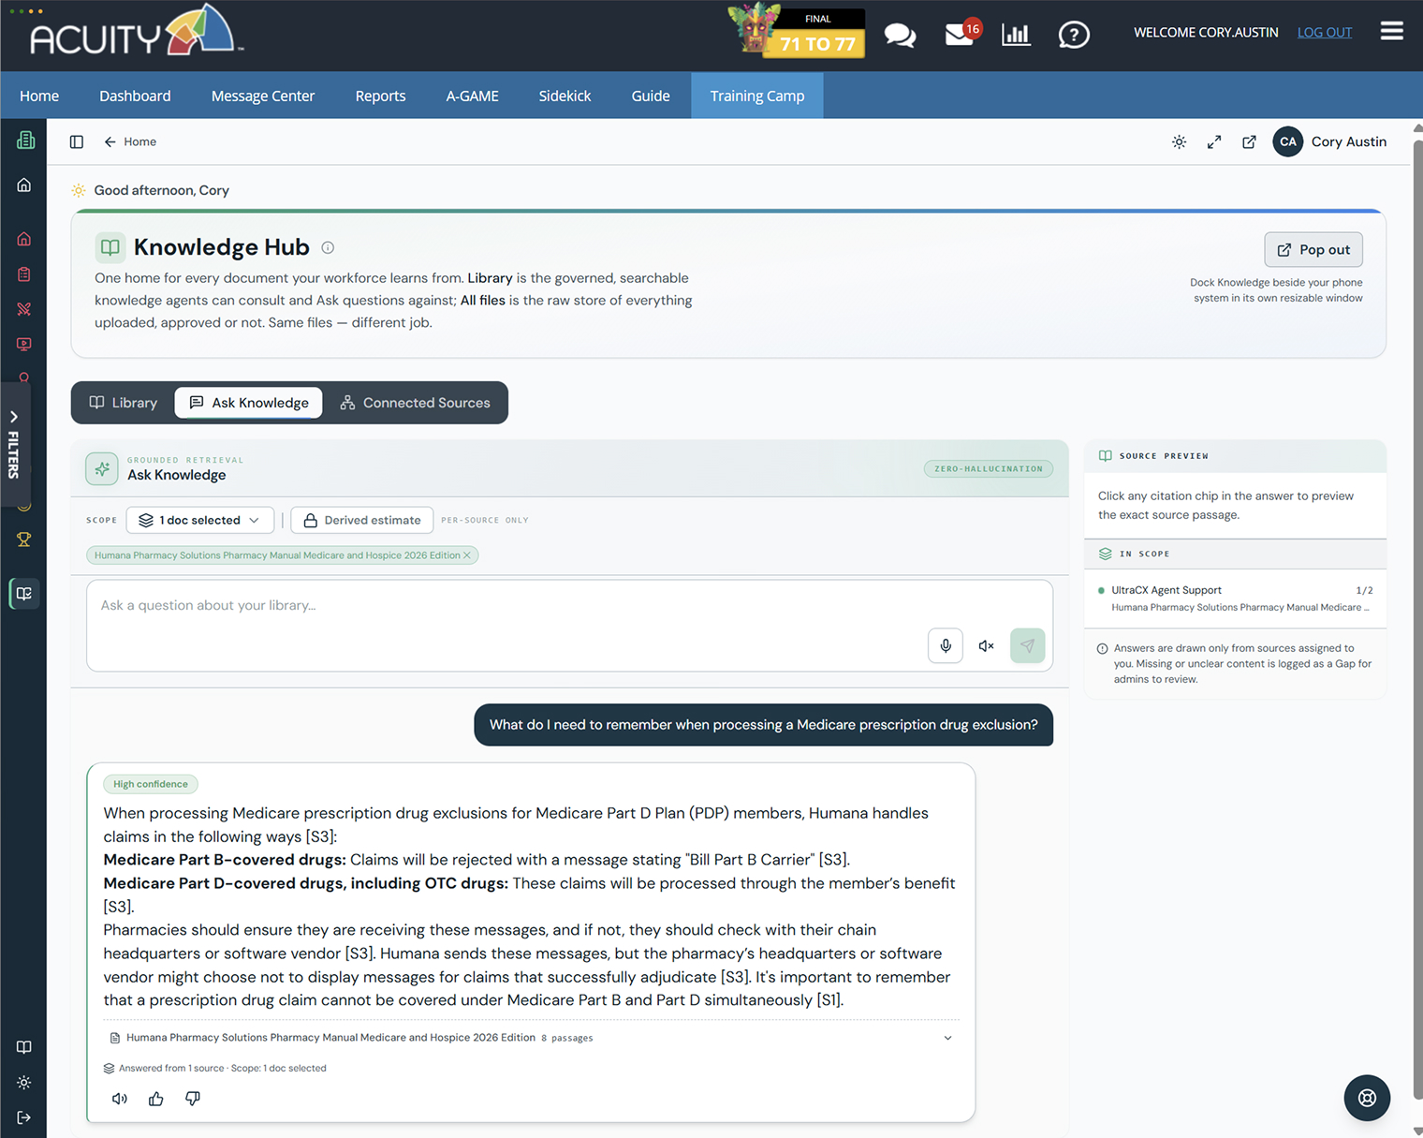Toggle the Derived estimate lock option
This screenshot has height=1138, width=1423.
click(362, 520)
